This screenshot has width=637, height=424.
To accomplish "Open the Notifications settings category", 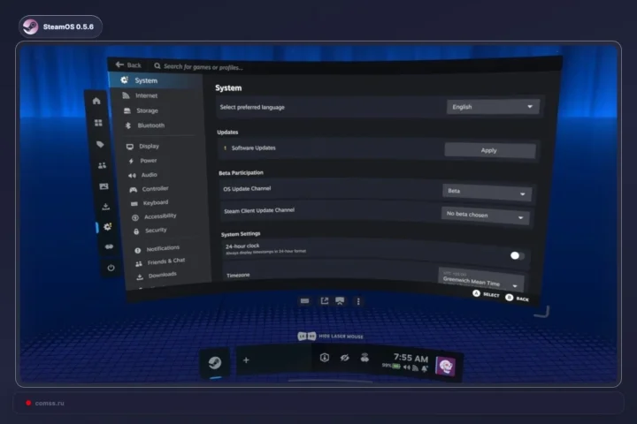I will 163,248.
